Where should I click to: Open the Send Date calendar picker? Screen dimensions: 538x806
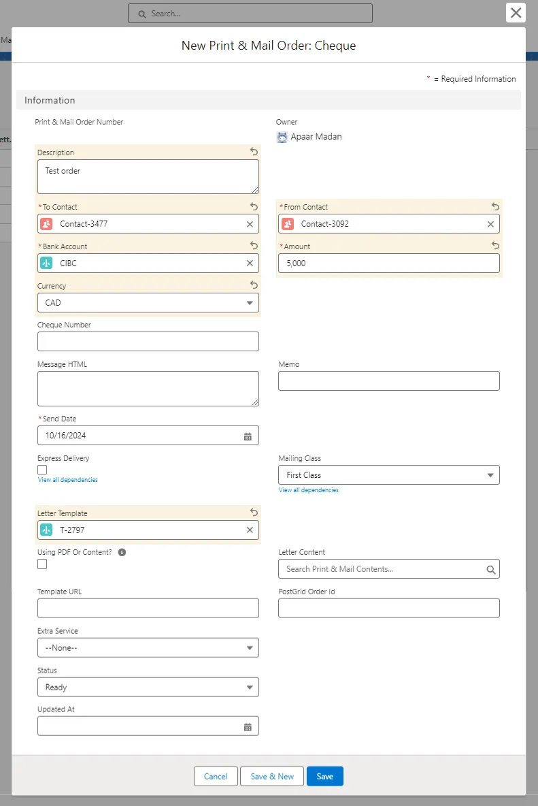(248, 436)
